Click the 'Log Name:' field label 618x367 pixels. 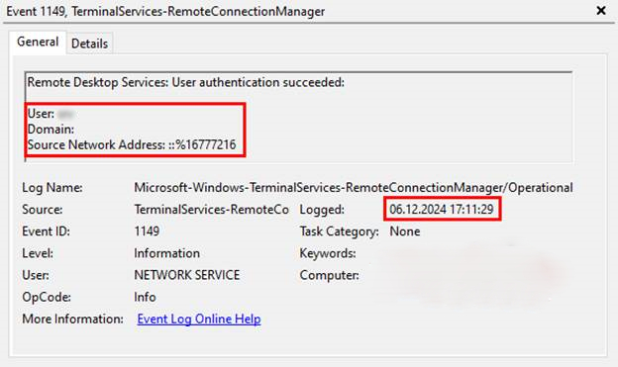tap(52, 187)
